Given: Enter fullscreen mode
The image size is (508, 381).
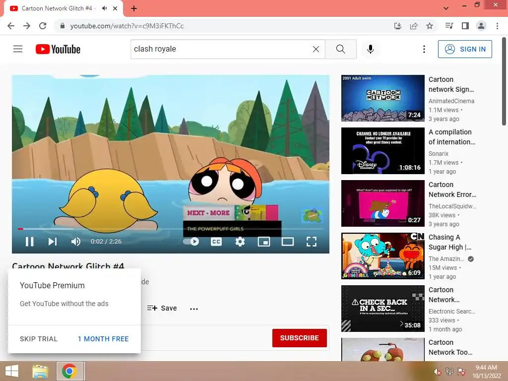Looking at the screenshot, I should tap(312, 242).
